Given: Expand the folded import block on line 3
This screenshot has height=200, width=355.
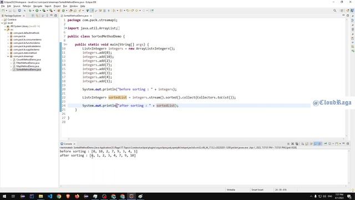Looking at the screenshot, I should click(65, 28).
